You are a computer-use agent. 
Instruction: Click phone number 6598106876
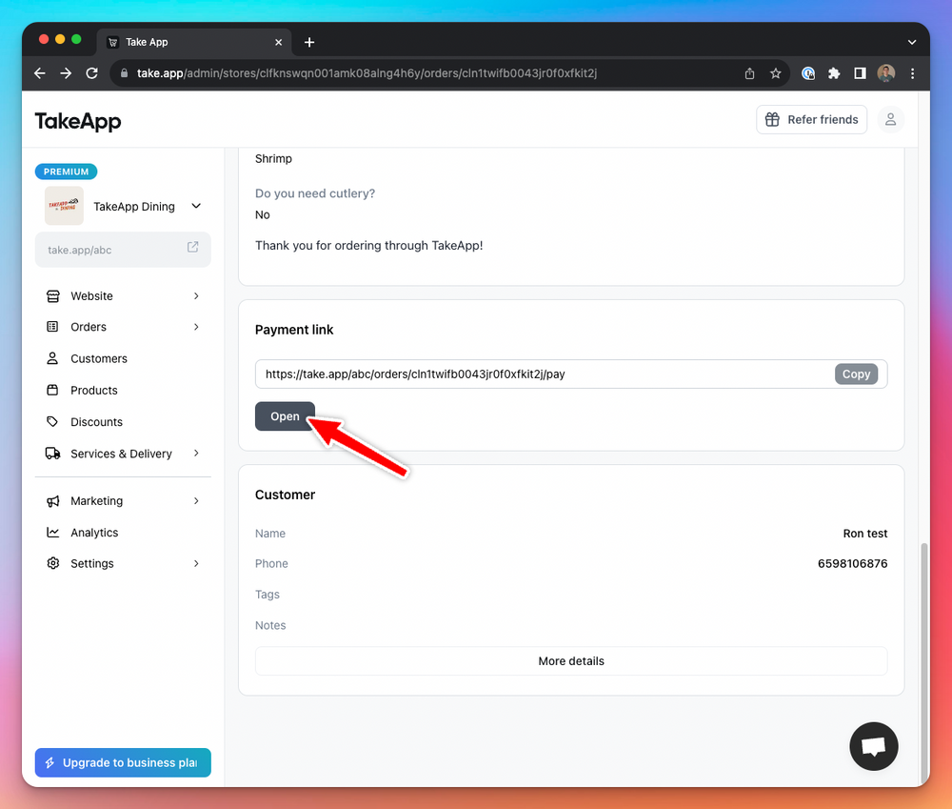coord(852,564)
